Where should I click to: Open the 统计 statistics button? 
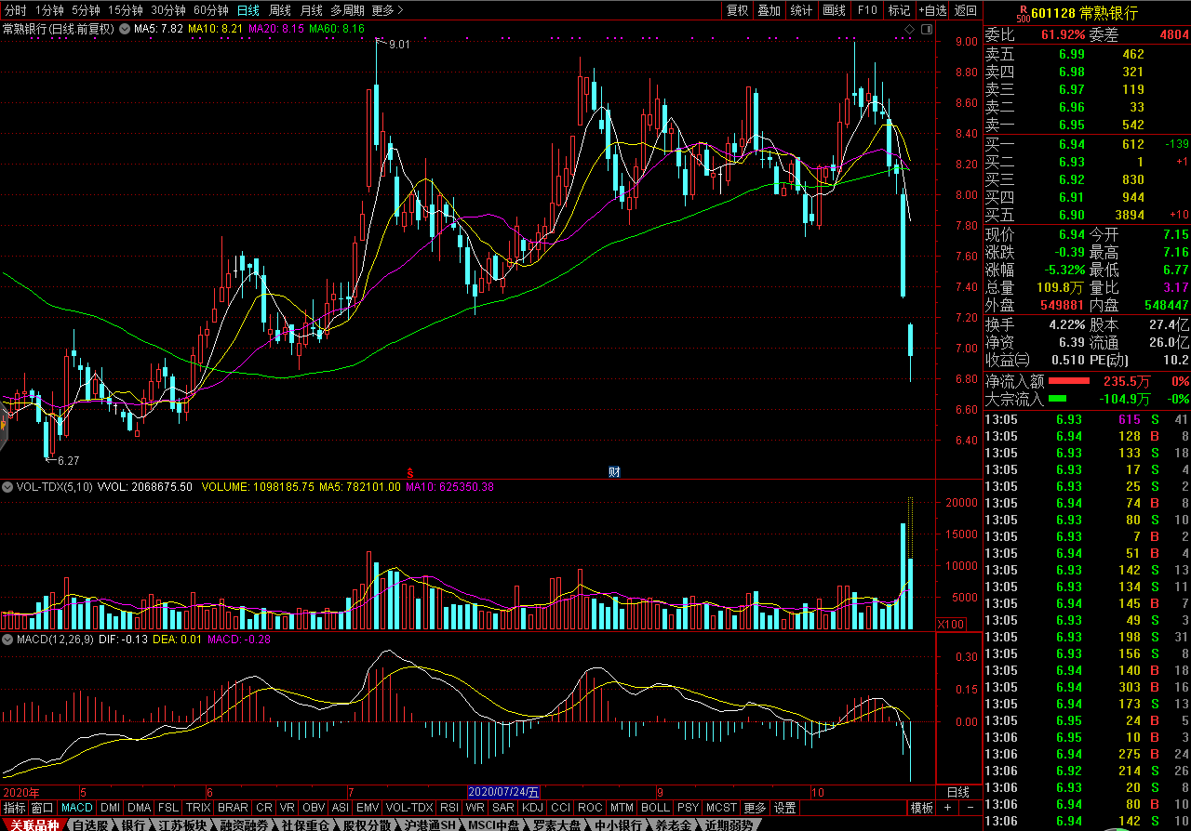(x=800, y=10)
